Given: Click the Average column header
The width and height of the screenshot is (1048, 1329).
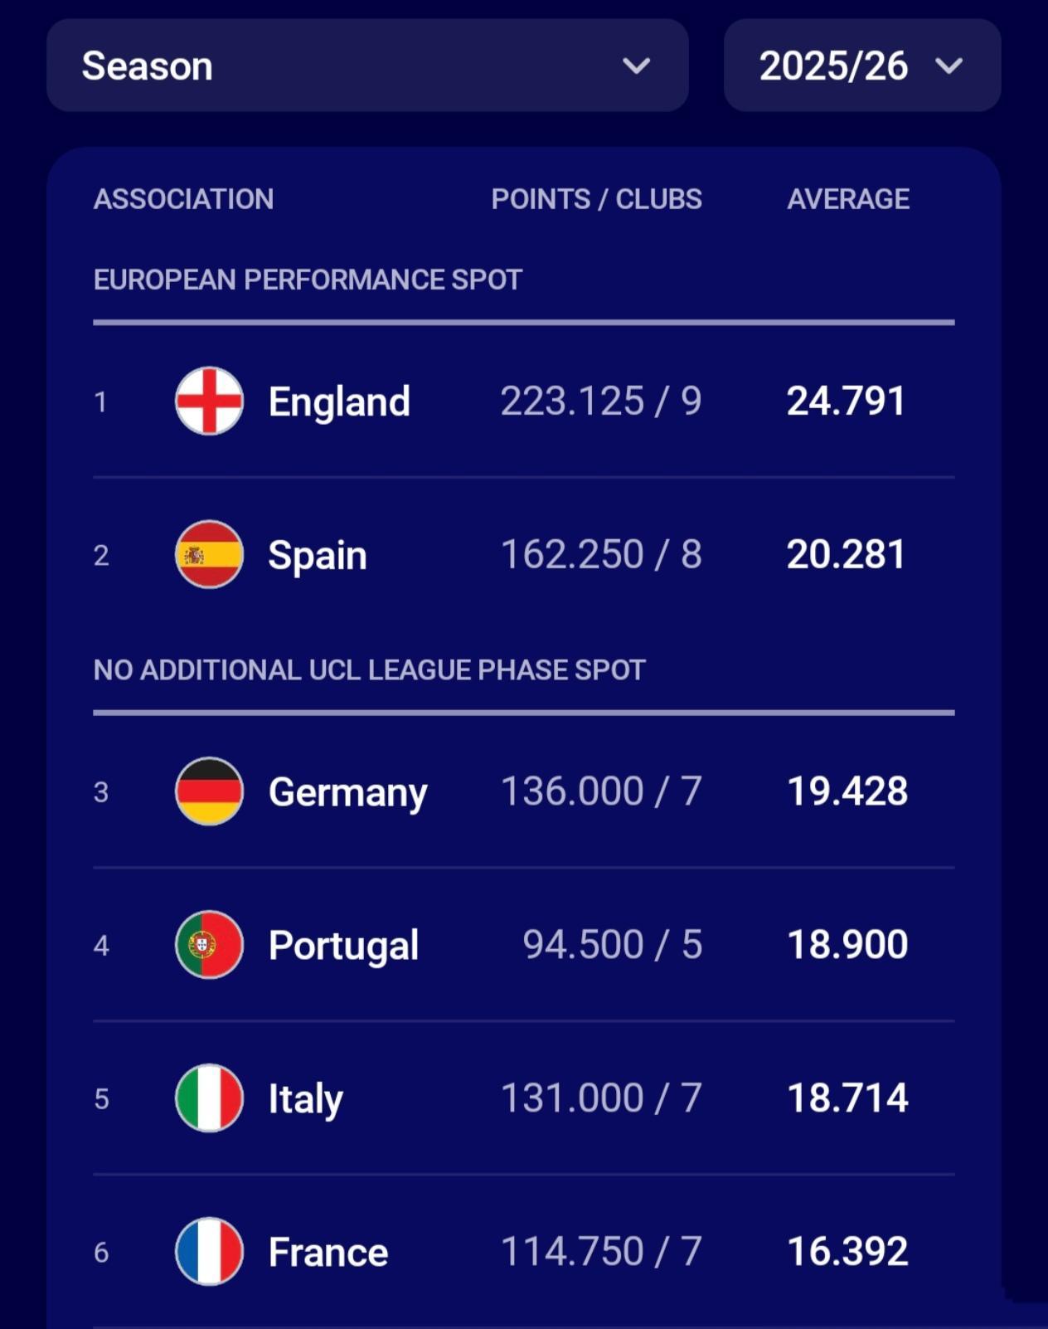Looking at the screenshot, I should tap(847, 199).
